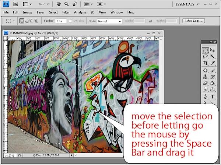Open the marquee tool preset picker
Screen dimensions: 221x165
14,21
